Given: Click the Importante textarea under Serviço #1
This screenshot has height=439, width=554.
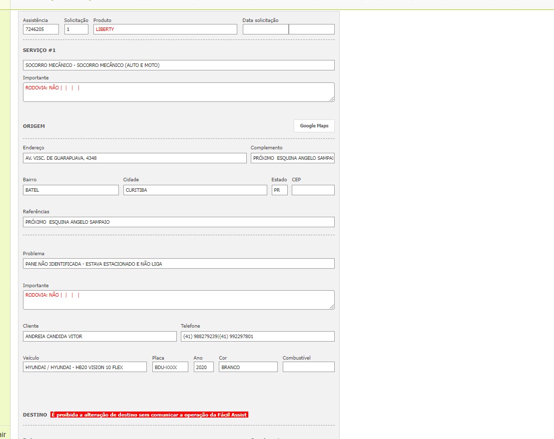Looking at the screenshot, I should point(178,92).
